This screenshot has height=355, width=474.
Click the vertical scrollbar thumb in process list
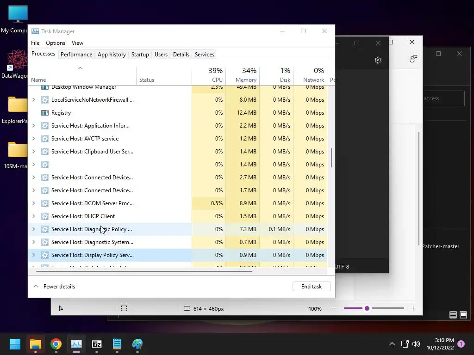coord(331,157)
